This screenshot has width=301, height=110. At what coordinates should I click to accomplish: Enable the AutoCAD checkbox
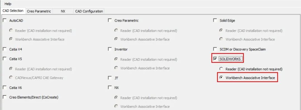tap(5, 20)
